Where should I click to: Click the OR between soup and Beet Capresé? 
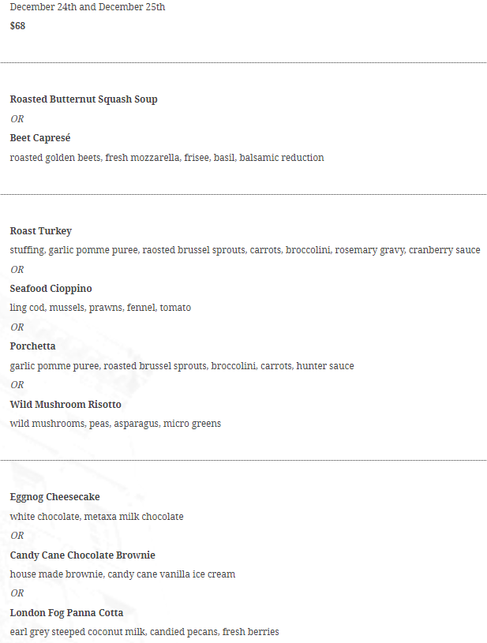coord(17,119)
